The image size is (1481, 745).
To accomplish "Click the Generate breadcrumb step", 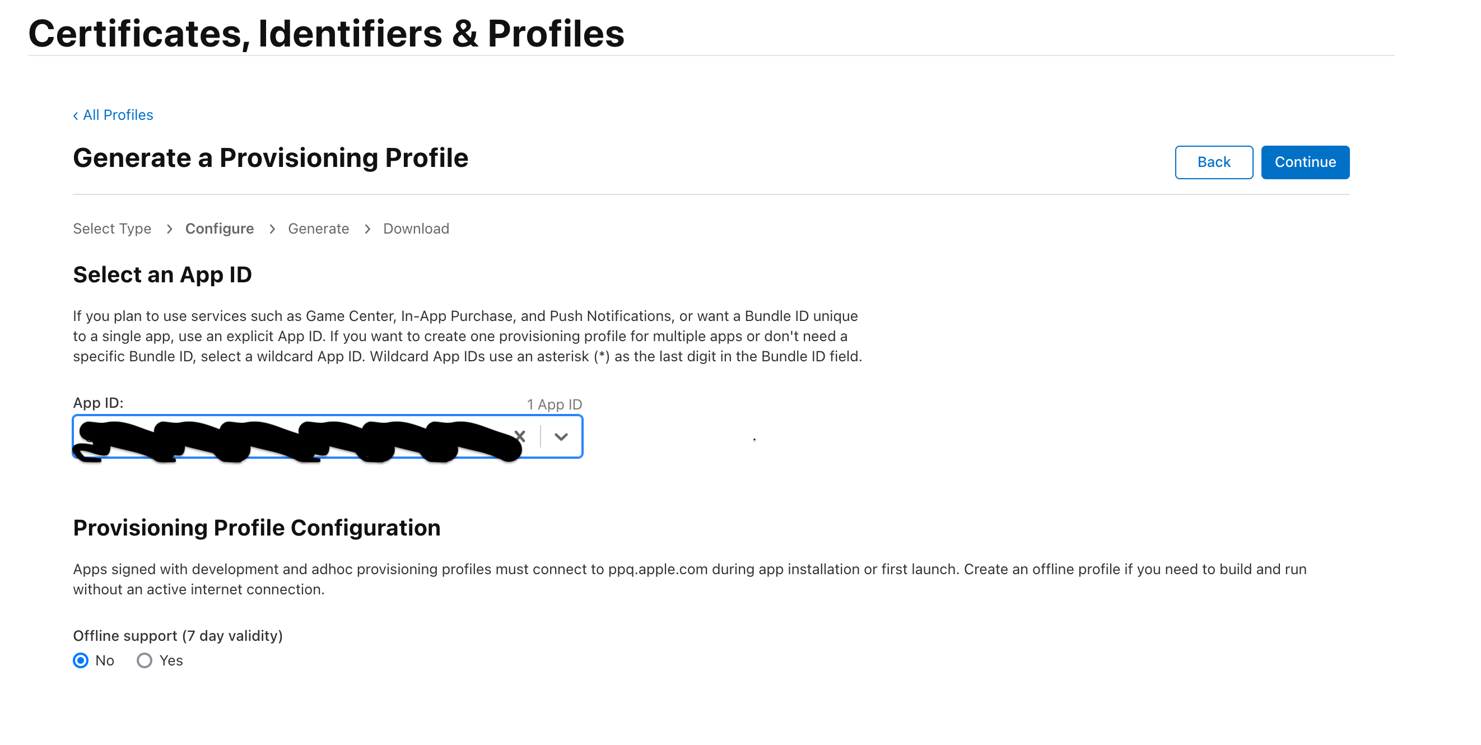I will pos(319,229).
